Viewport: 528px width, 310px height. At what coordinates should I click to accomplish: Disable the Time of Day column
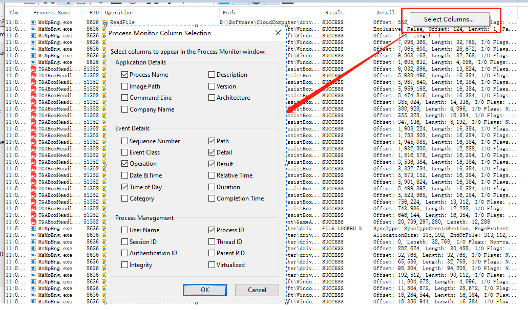(x=125, y=187)
